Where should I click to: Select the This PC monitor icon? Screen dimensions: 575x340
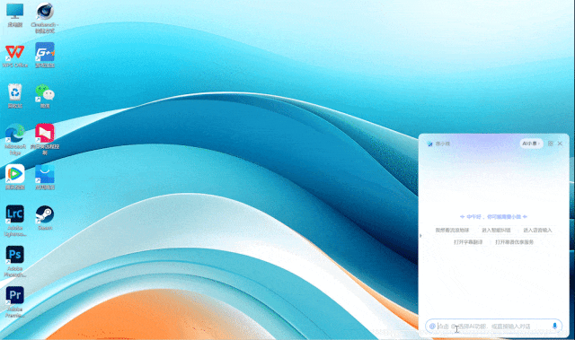point(15,11)
